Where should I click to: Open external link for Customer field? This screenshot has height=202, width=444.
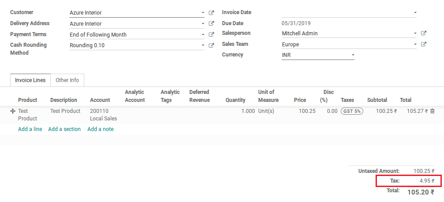click(211, 13)
